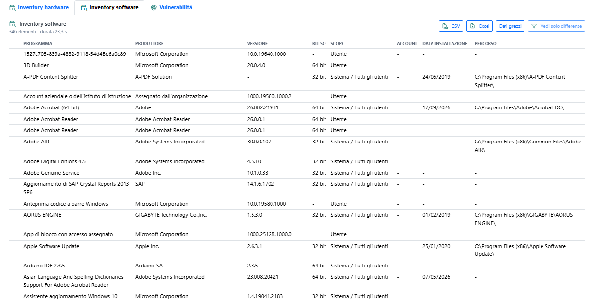Export the list to Excel
This screenshot has height=302, width=596.
coord(479,26)
